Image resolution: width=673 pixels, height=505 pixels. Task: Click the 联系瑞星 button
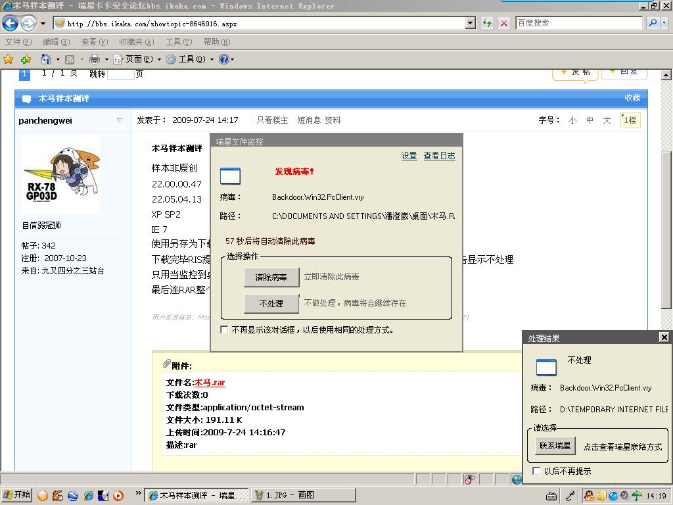tap(555, 446)
